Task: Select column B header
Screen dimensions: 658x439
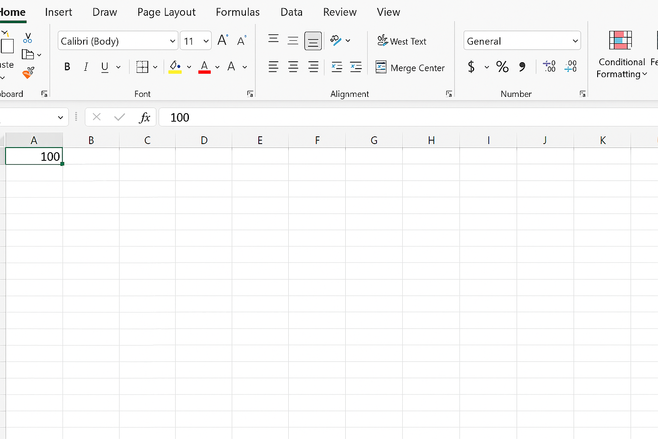Action: click(x=91, y=140)
